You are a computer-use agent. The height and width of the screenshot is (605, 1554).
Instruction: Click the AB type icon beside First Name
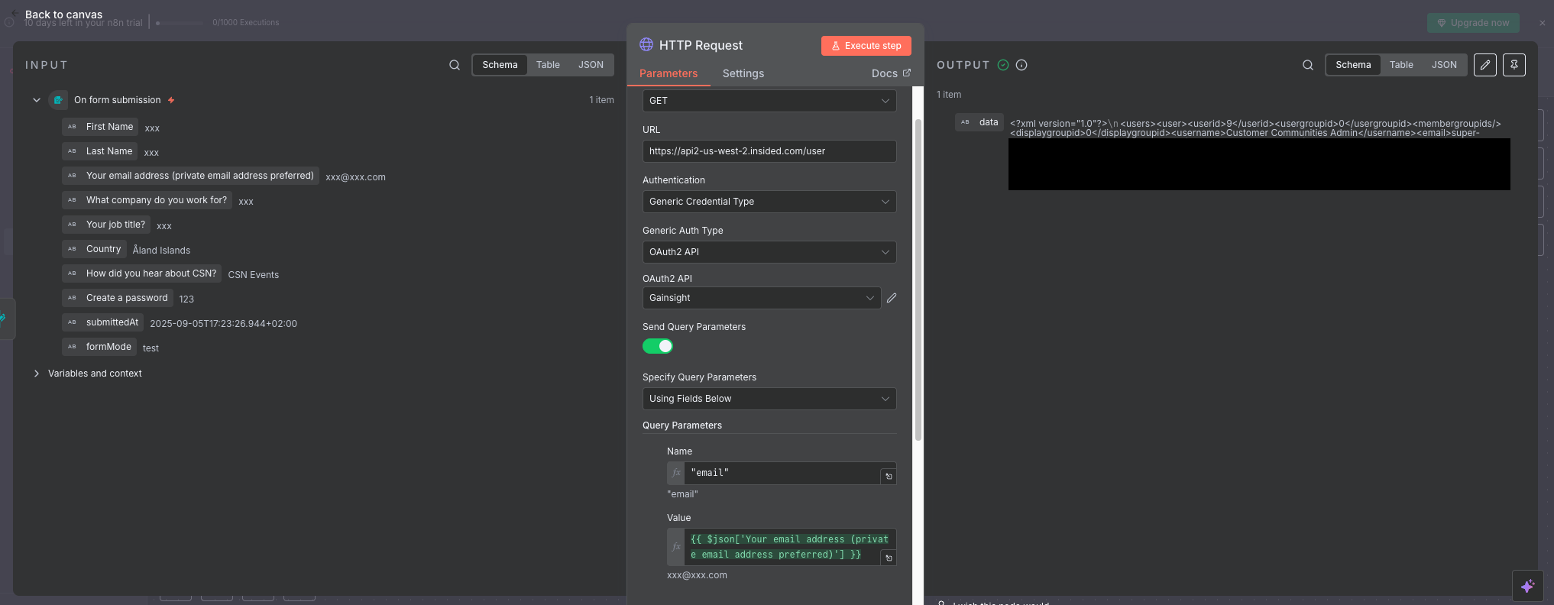73,127
